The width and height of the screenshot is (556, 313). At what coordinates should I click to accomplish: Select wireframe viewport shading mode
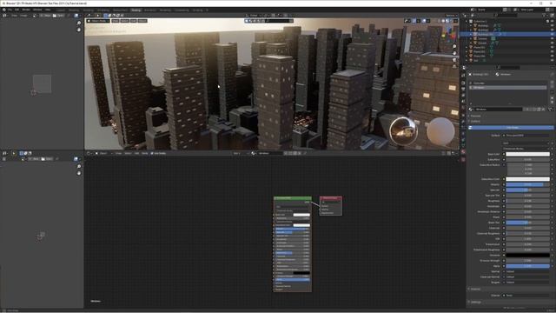click(x=439, y=21)
